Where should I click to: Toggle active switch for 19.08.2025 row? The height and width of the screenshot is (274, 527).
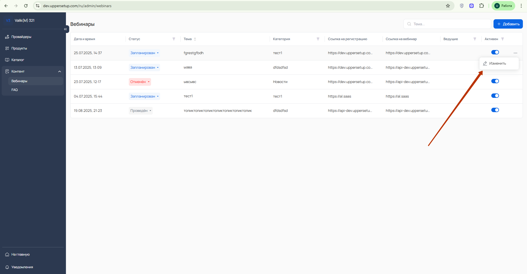pyautogui.click(x=495, y=110)
